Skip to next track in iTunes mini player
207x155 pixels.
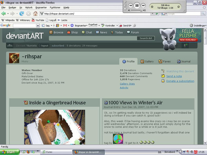pos(143,6)
